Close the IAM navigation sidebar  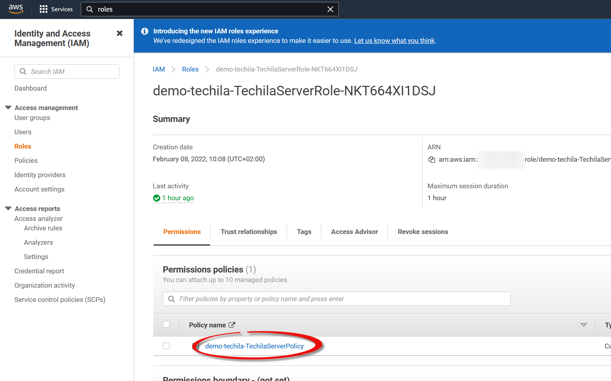tap(119, 33)
